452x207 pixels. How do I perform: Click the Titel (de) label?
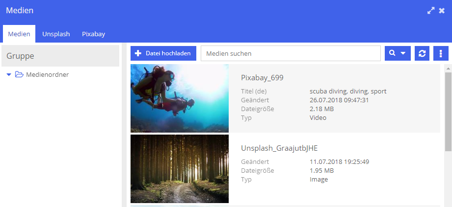coord(254,92)
